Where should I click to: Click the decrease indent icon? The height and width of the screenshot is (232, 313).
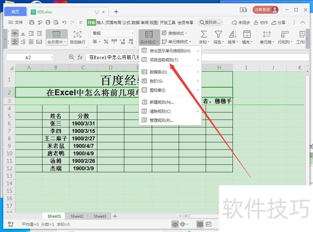(31, 33)
